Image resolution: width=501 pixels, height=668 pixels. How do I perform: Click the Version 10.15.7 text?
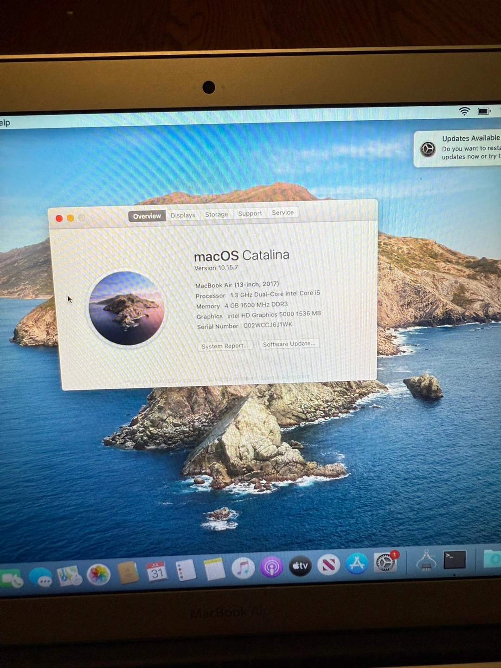point(216,268)
